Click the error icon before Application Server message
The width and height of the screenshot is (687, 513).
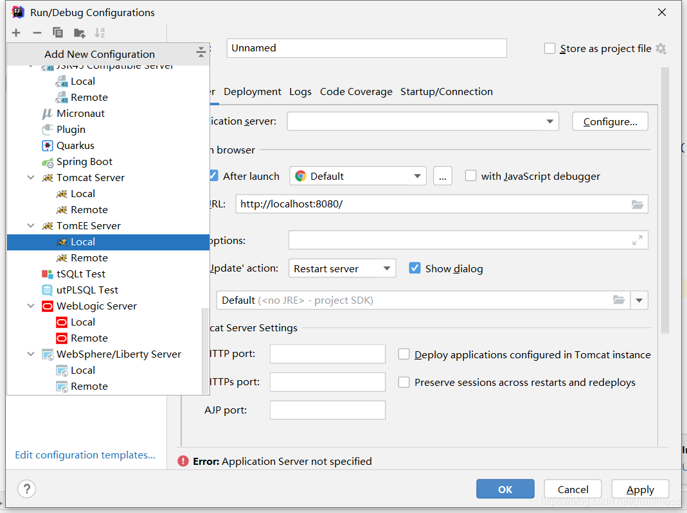point(183,462)
